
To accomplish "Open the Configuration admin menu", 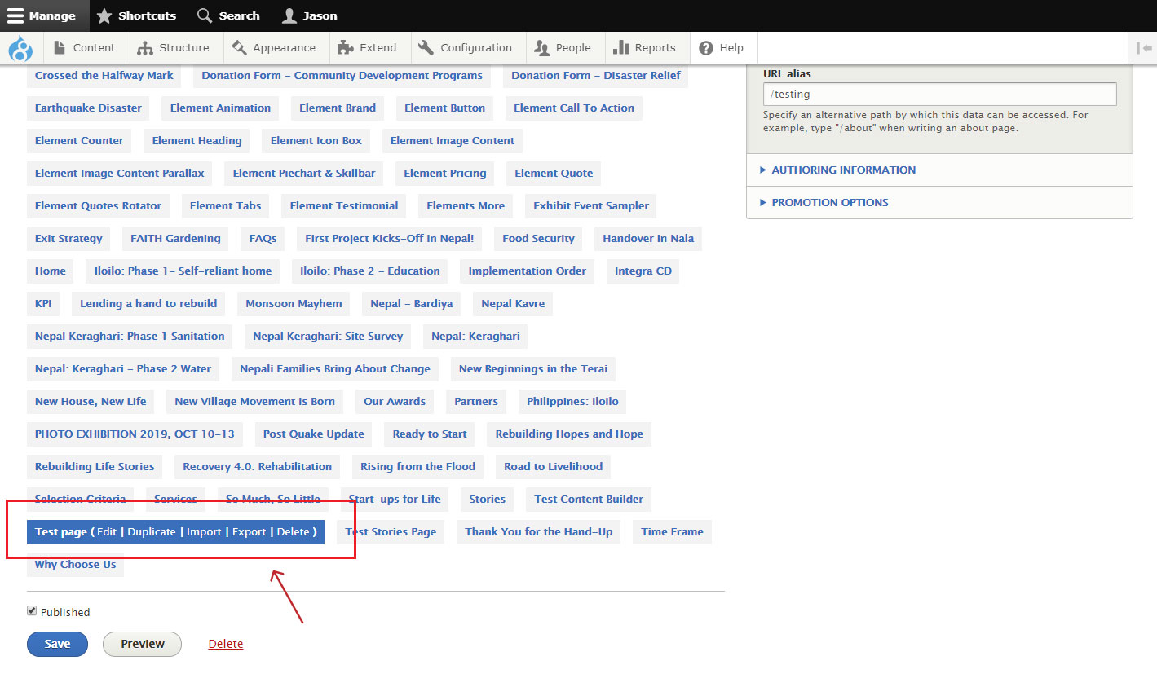I will tap(466, 48).
